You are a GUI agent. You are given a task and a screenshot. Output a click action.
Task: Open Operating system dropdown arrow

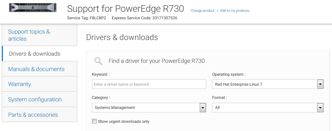tap(320, 84)
